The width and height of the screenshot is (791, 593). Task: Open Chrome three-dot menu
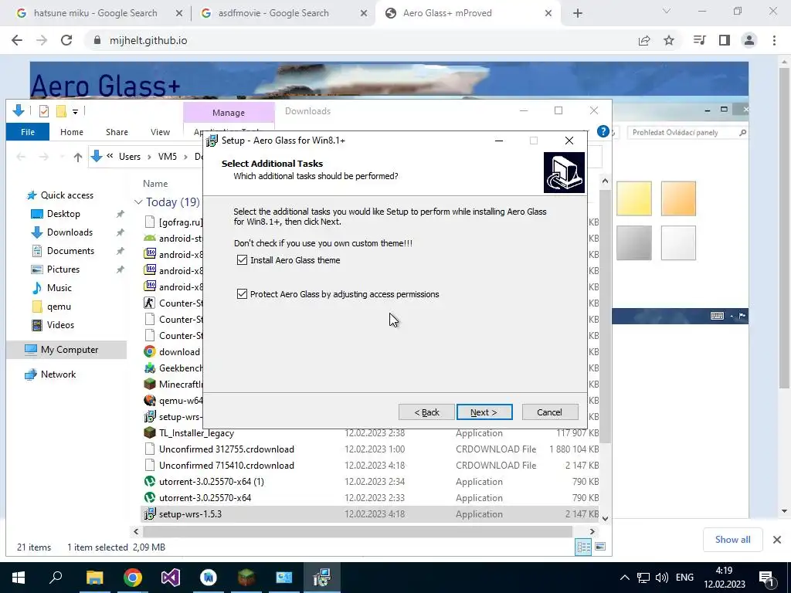pyautogui.click(x=774, y=40)
